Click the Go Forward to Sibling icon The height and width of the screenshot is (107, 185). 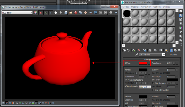point(180,50)
